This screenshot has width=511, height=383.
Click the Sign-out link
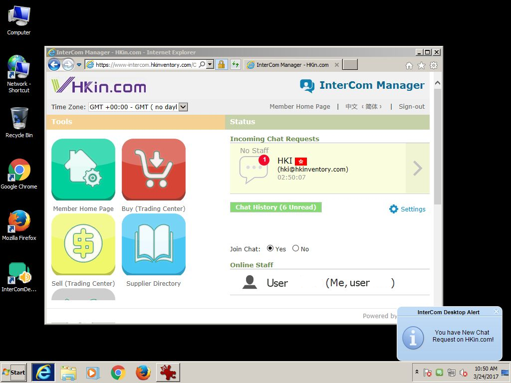[411, 106]
